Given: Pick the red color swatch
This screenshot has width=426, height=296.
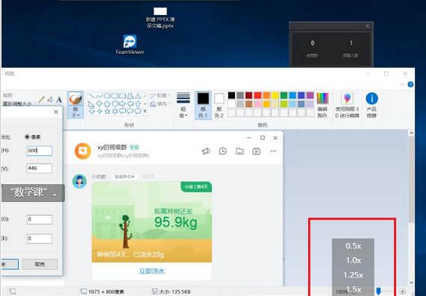Looking at the screenshot, I should pyautogui.click(x=257, y=95).
